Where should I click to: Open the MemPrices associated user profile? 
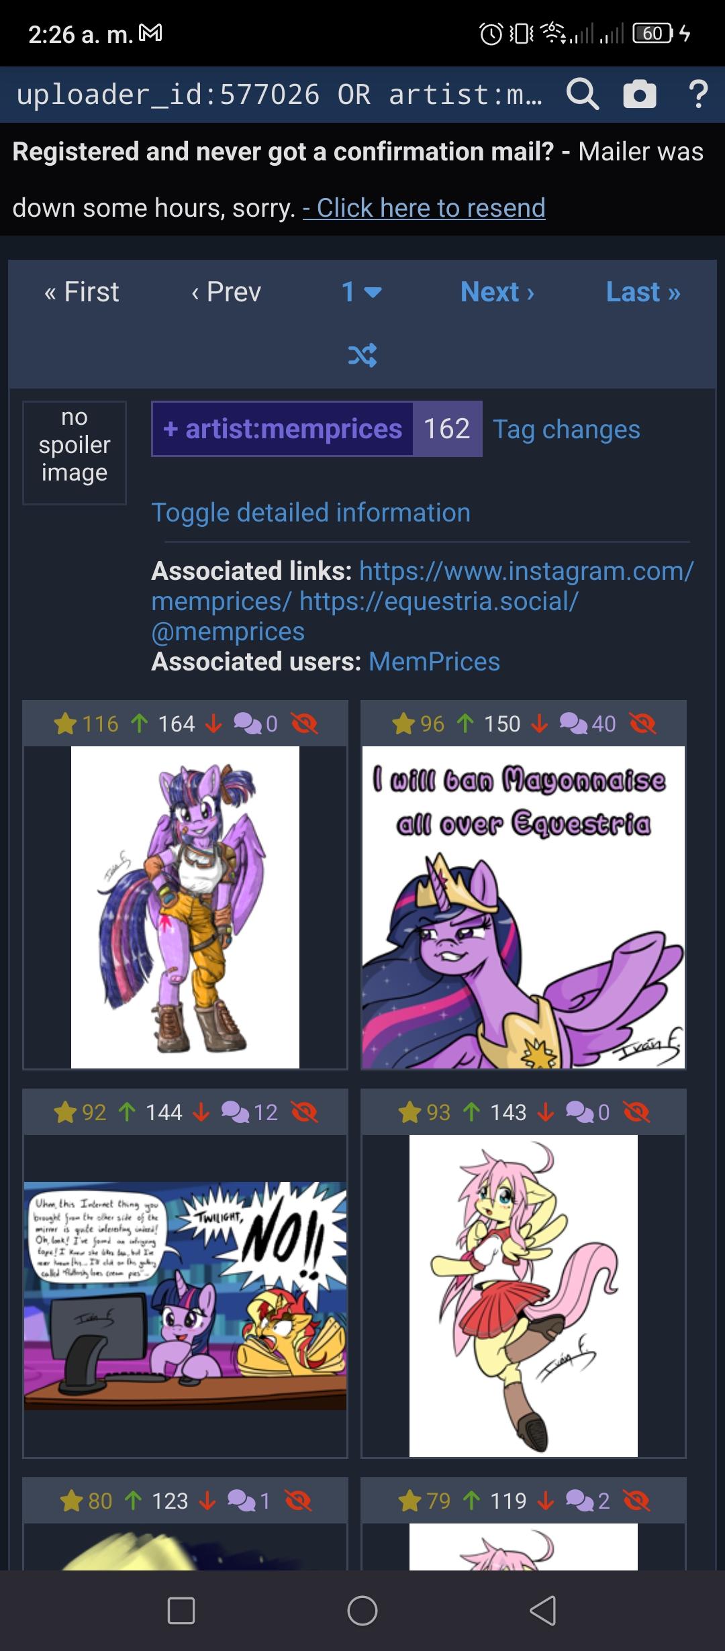(434, 662)
